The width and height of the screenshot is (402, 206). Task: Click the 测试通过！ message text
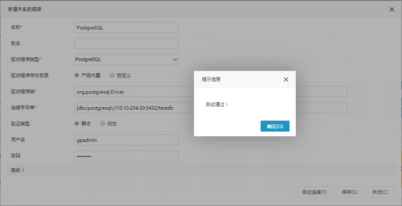click(217, 105)
